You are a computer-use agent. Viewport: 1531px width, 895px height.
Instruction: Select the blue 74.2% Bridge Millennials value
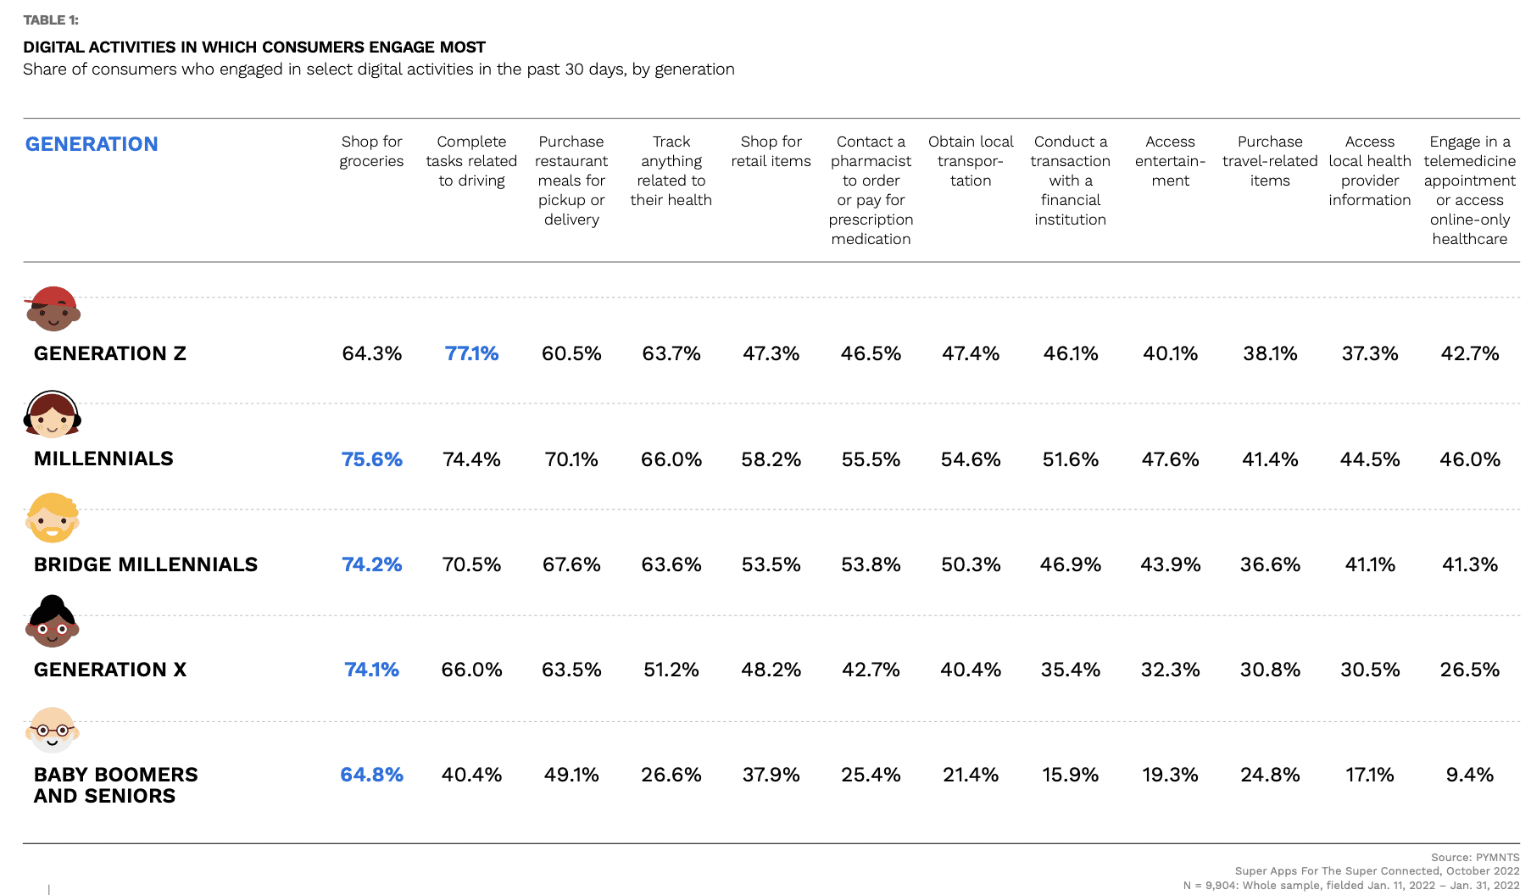(371, 564)
